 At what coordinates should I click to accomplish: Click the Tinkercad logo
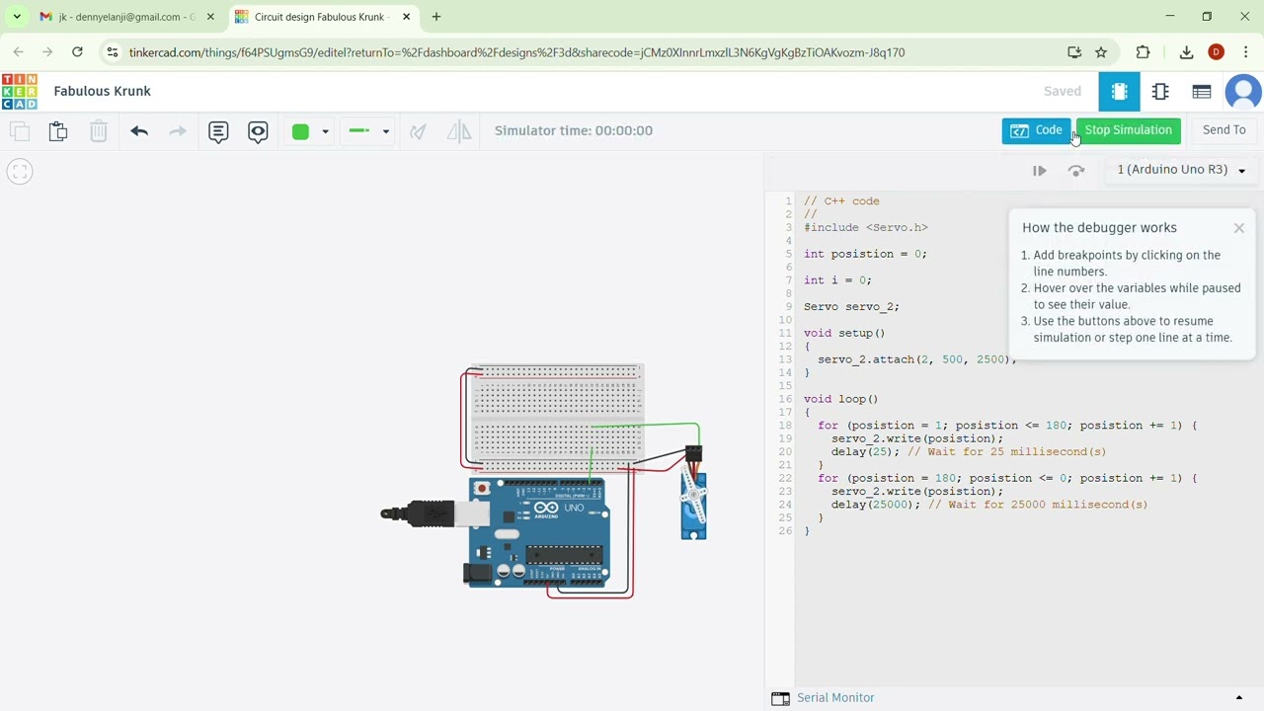[20, 91]
